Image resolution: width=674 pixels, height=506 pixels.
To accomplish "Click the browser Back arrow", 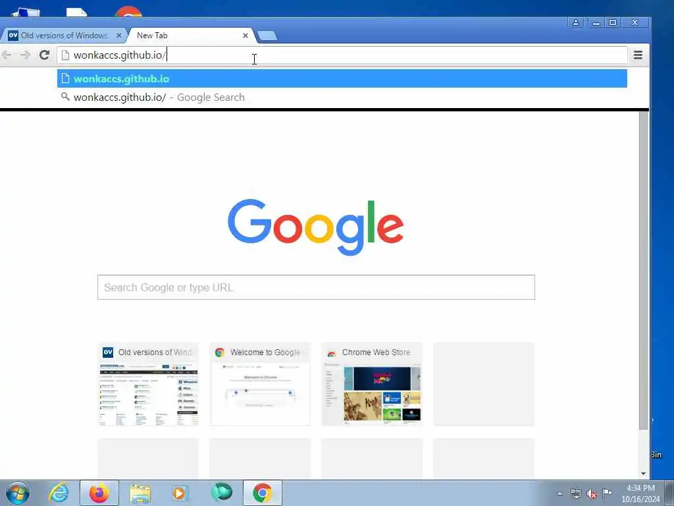I will pyautogui.click(x=7, y=55).
